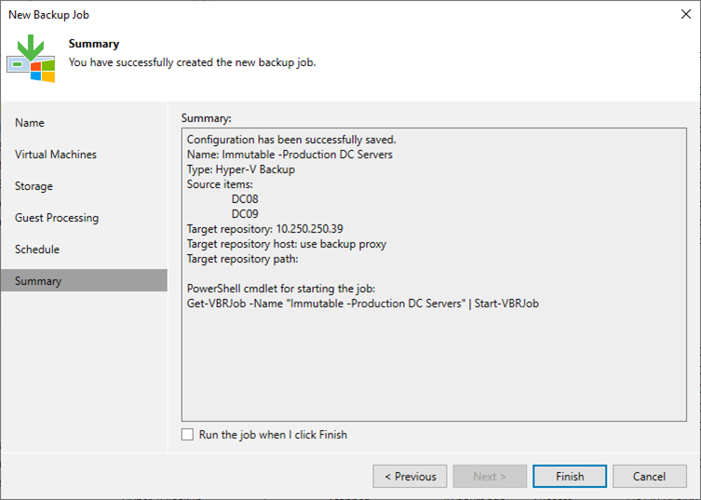Click source item DC09

pos(245,214)
